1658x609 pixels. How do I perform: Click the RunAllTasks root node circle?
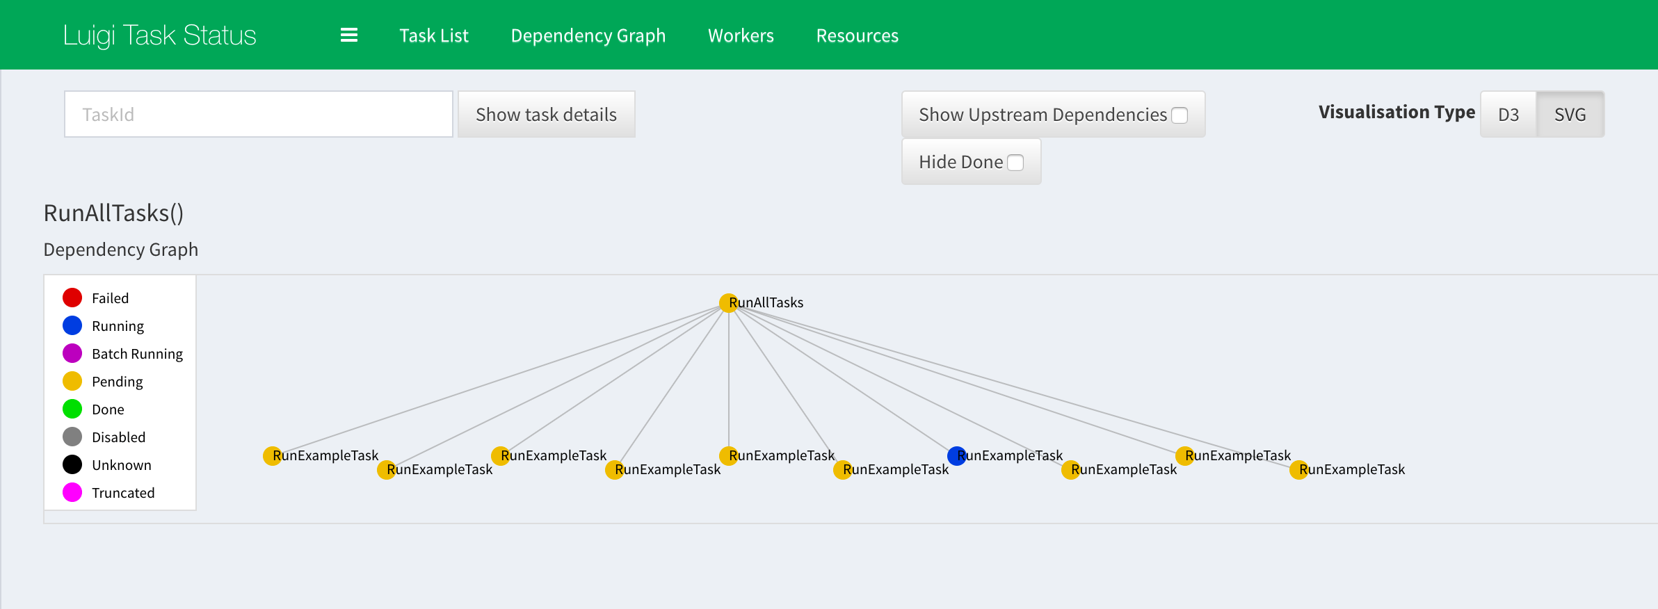coord(728,302)
